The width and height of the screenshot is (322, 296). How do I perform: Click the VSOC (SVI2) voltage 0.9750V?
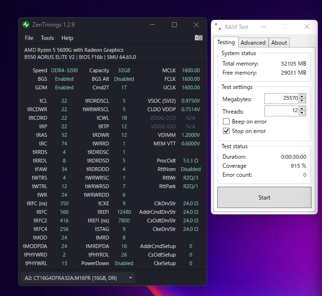click(x=191, y=101)
